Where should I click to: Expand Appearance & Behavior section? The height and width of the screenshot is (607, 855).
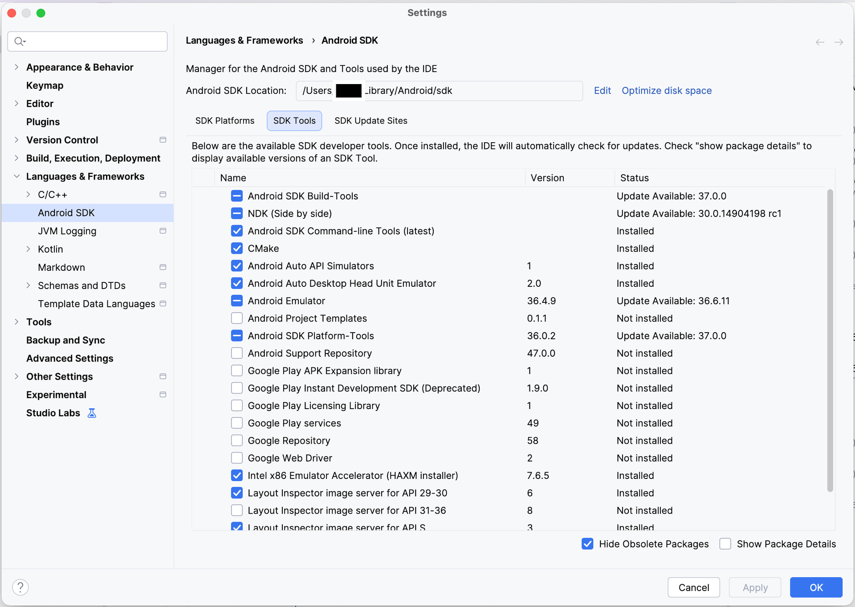point(16,67)
